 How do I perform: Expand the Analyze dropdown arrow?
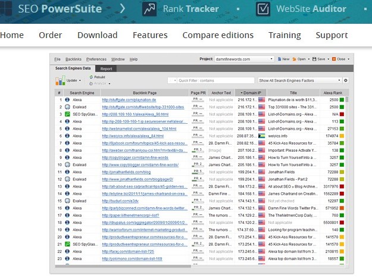click(110, 84)
